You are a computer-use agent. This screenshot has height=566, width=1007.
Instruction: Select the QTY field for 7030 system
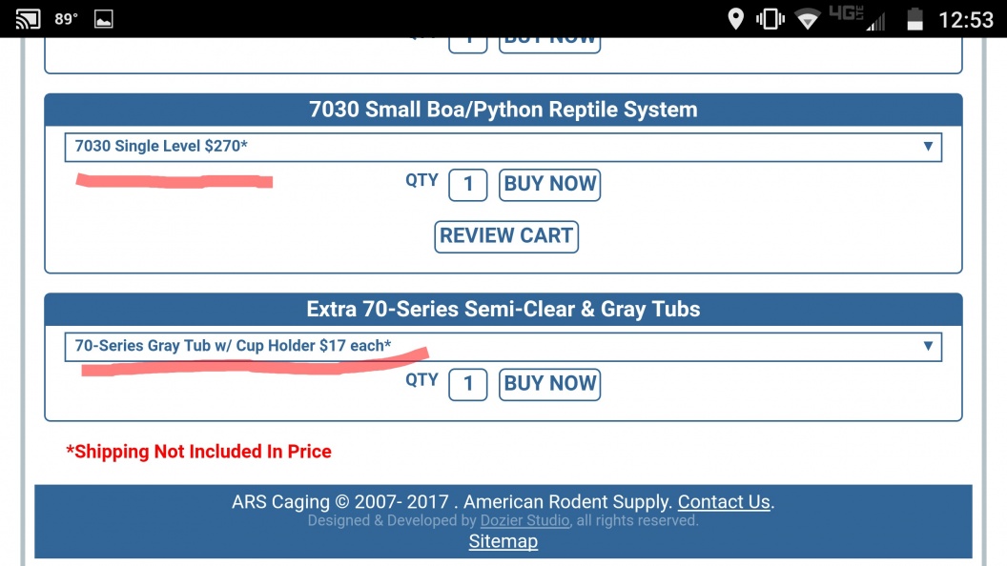pos(467,185)
